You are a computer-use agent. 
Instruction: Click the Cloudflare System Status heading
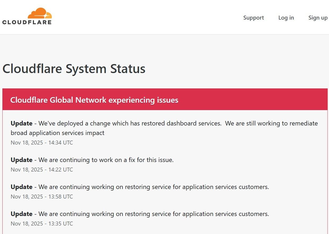[x=74, y=69]
